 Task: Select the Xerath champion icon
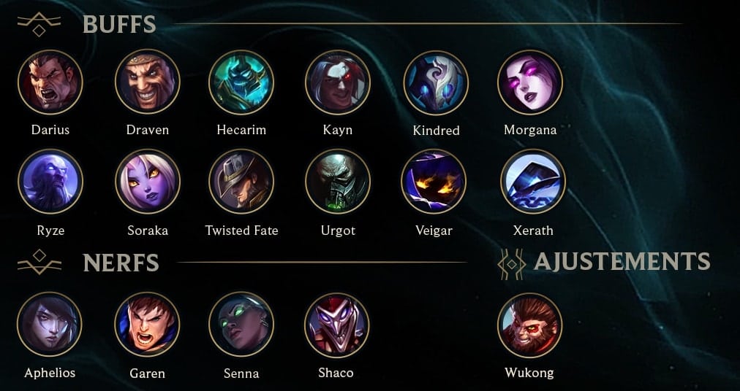click(x=532, y=182)
